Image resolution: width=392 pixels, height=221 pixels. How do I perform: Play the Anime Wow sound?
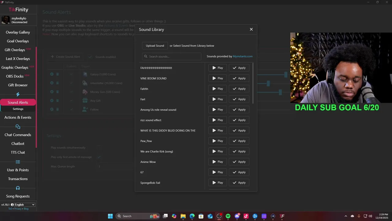218,162
